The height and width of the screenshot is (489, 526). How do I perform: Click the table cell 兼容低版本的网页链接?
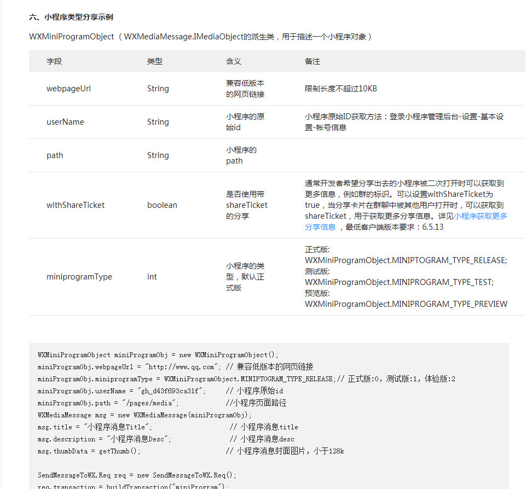[245, 89]
